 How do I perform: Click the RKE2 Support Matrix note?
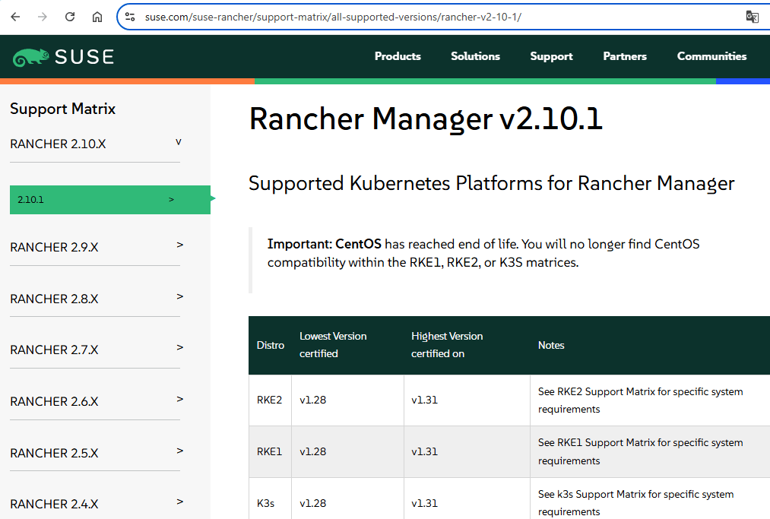click(640, 400)
